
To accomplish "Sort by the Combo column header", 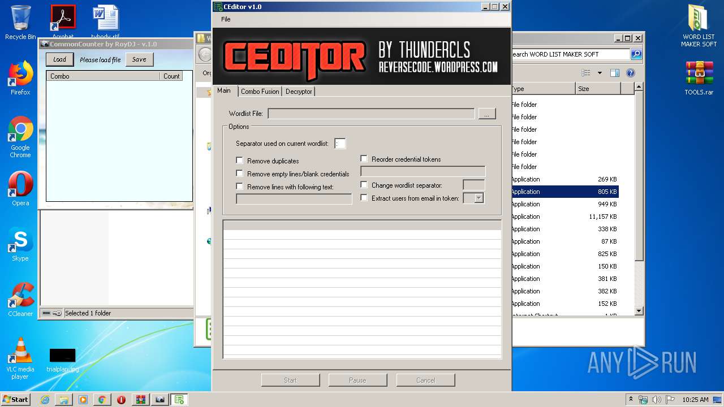I will pos(104,76).
